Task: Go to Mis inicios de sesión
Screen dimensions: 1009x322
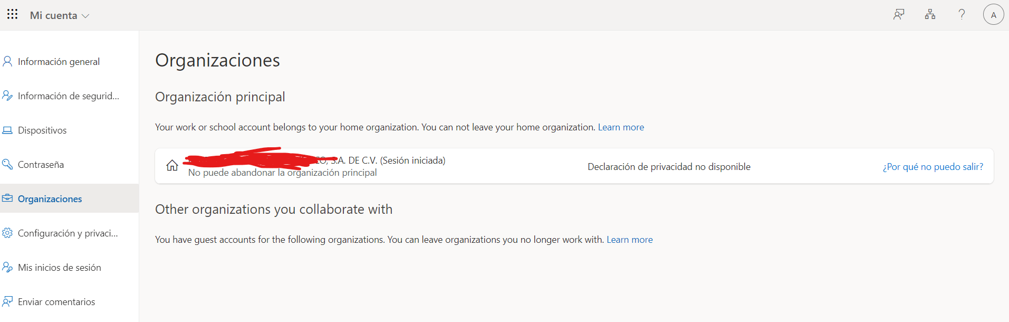Action: tap(59, 268)
